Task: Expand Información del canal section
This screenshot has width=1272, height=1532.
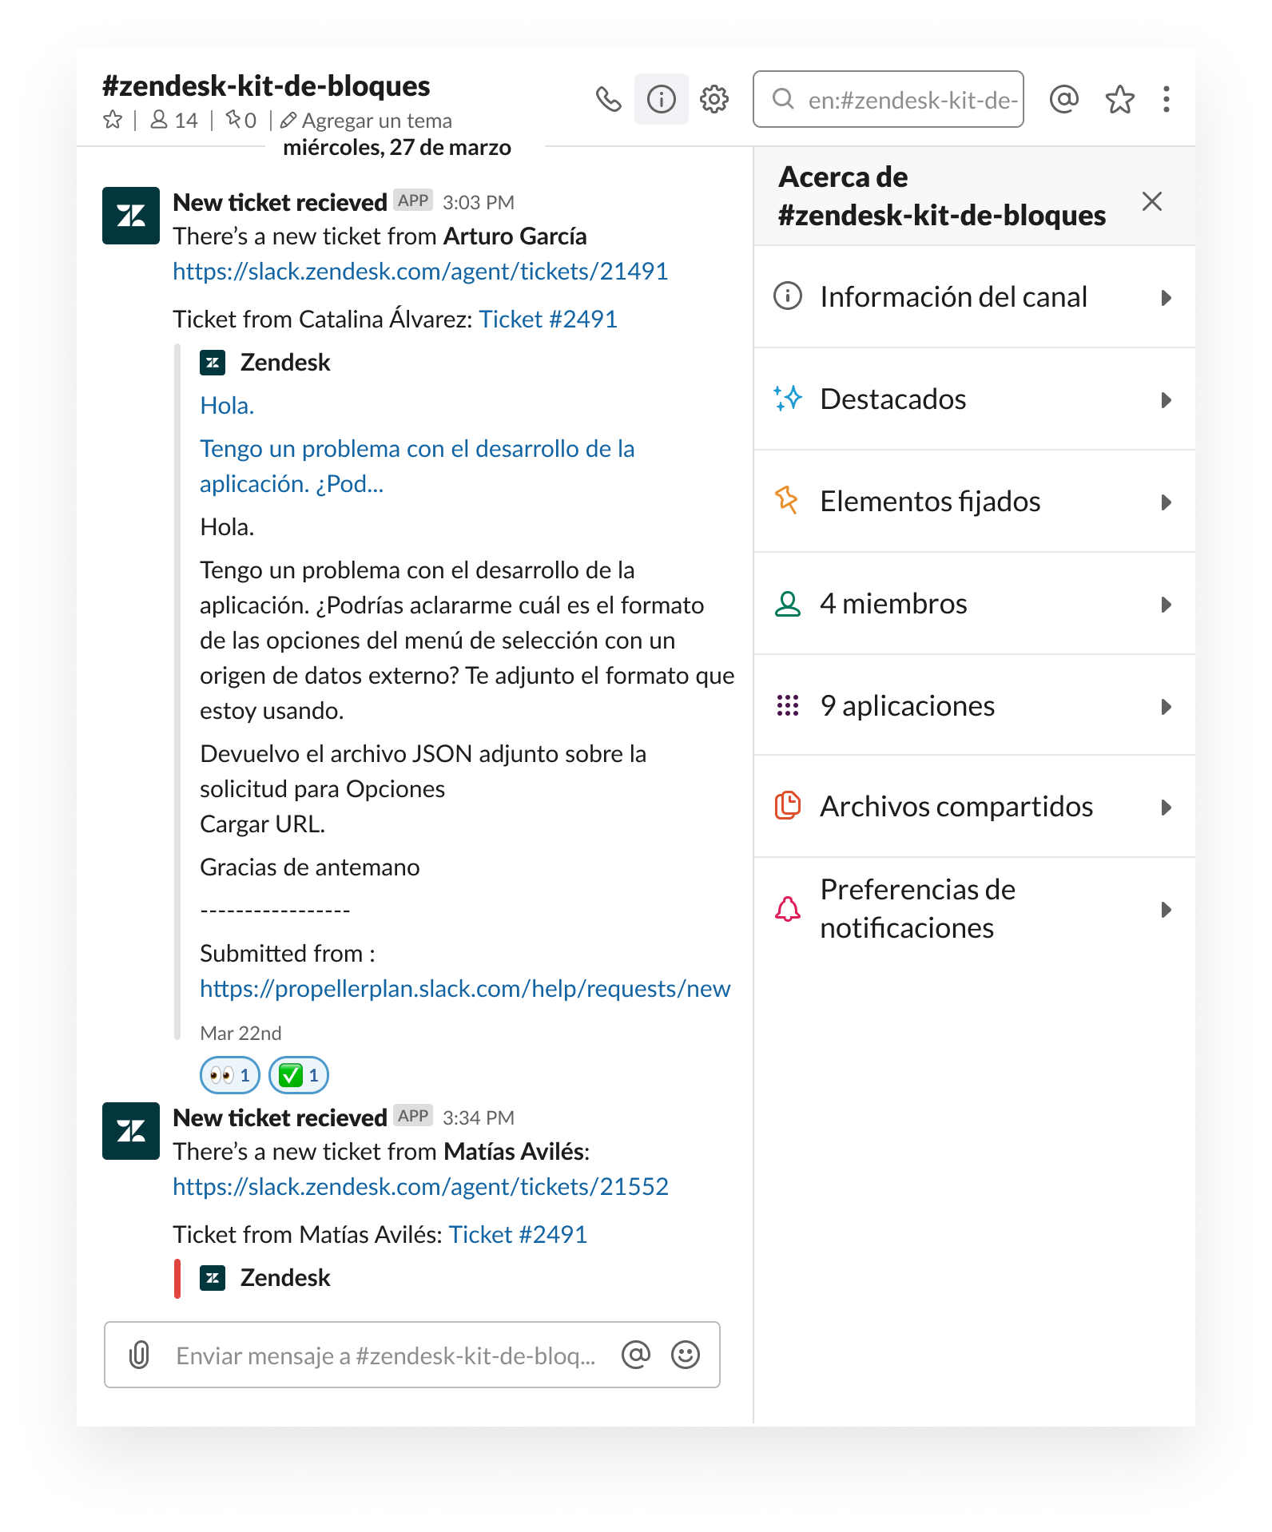Action: point(973,297)
